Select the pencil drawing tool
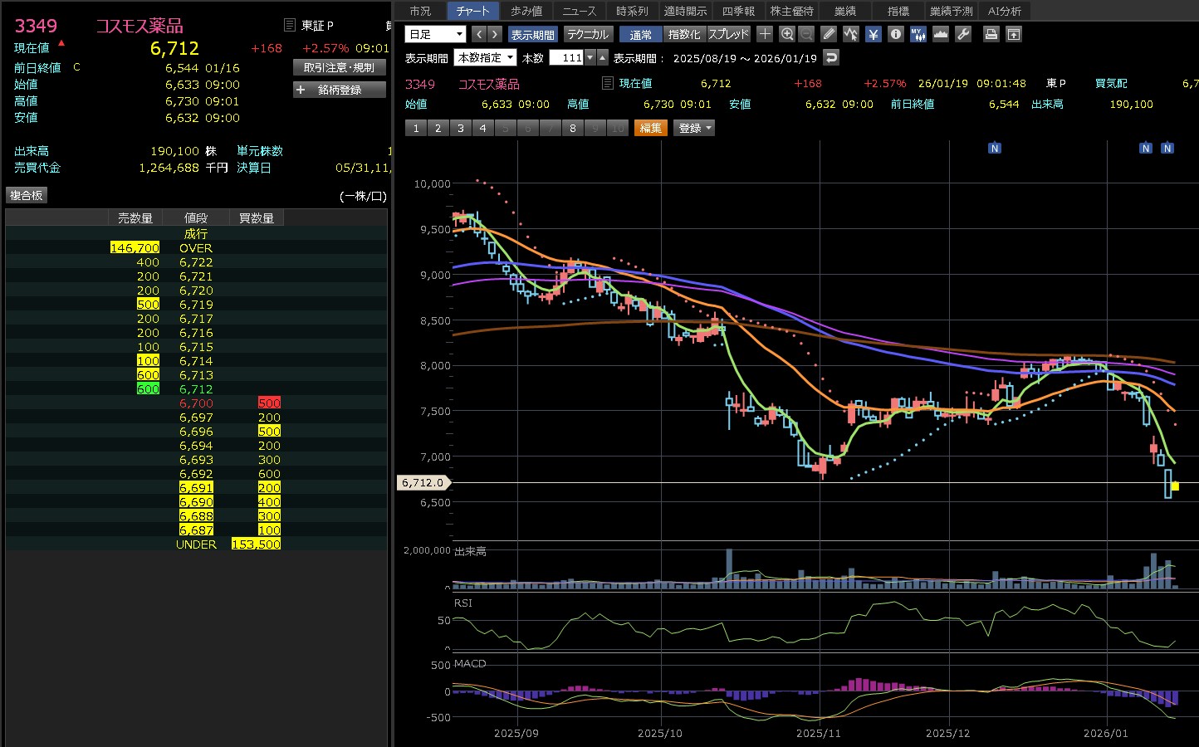Image resolution: width=1199 pixels, height=747 pixels. click(829, 34)
